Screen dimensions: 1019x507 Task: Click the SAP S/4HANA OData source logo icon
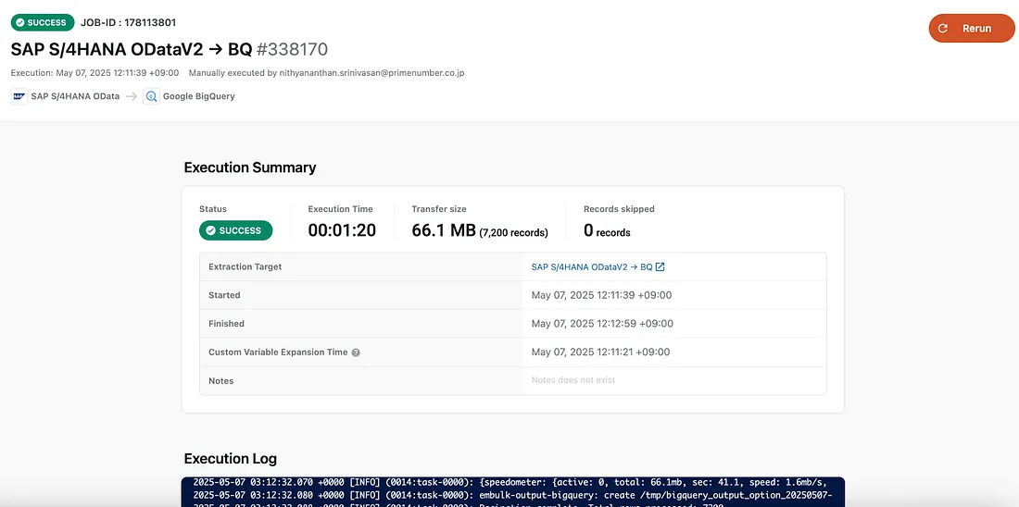tap(19, 96)
